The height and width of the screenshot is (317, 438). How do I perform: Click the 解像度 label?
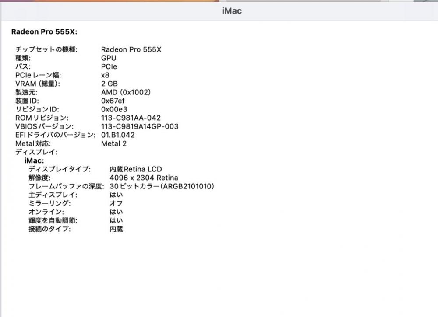pyautogui.click(x=39, y=178)
